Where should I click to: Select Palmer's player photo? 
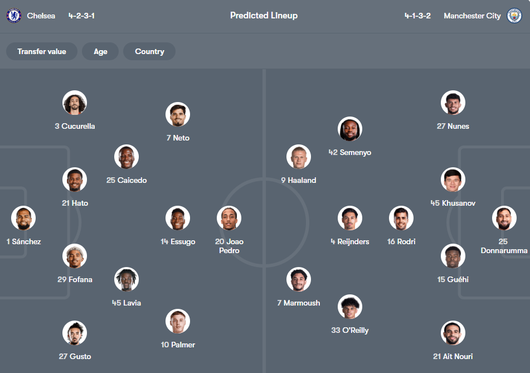(178, 321)
